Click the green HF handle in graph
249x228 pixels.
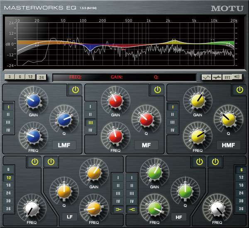[x=212, y=41]
